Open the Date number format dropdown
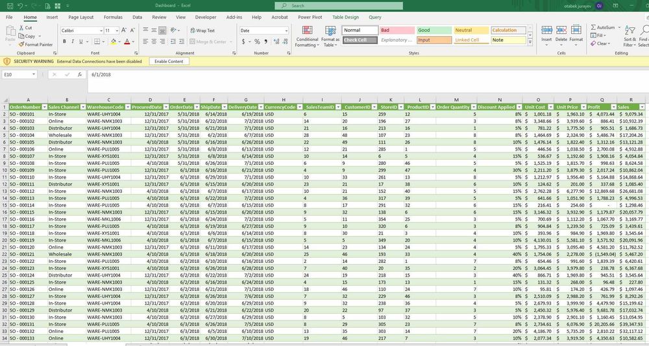 pos(286,31)
